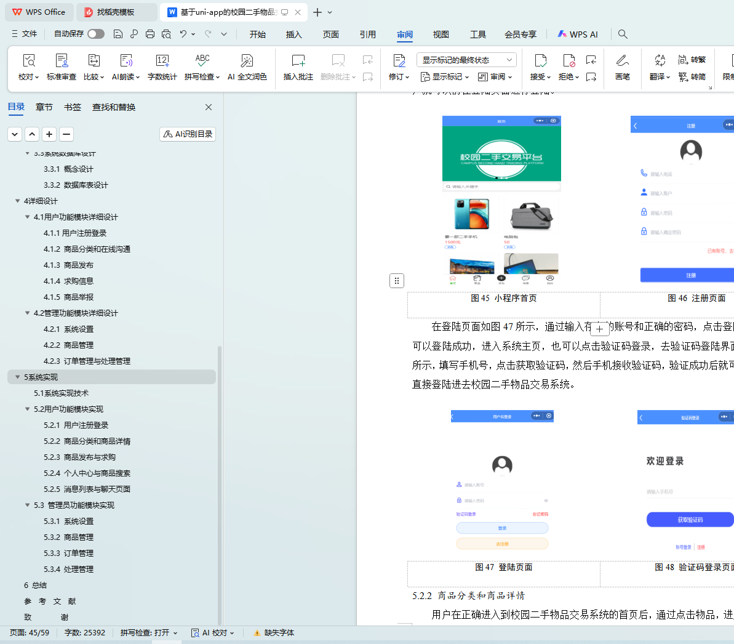
Task: Click the search magnifier icon in ribbon
Action: click(x=623, y=34)
